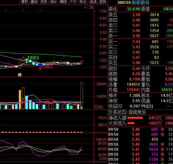173x164 pixels.
Task: Click the 09:50 trade row with volume 5034
Action: (x=141, y=149)
